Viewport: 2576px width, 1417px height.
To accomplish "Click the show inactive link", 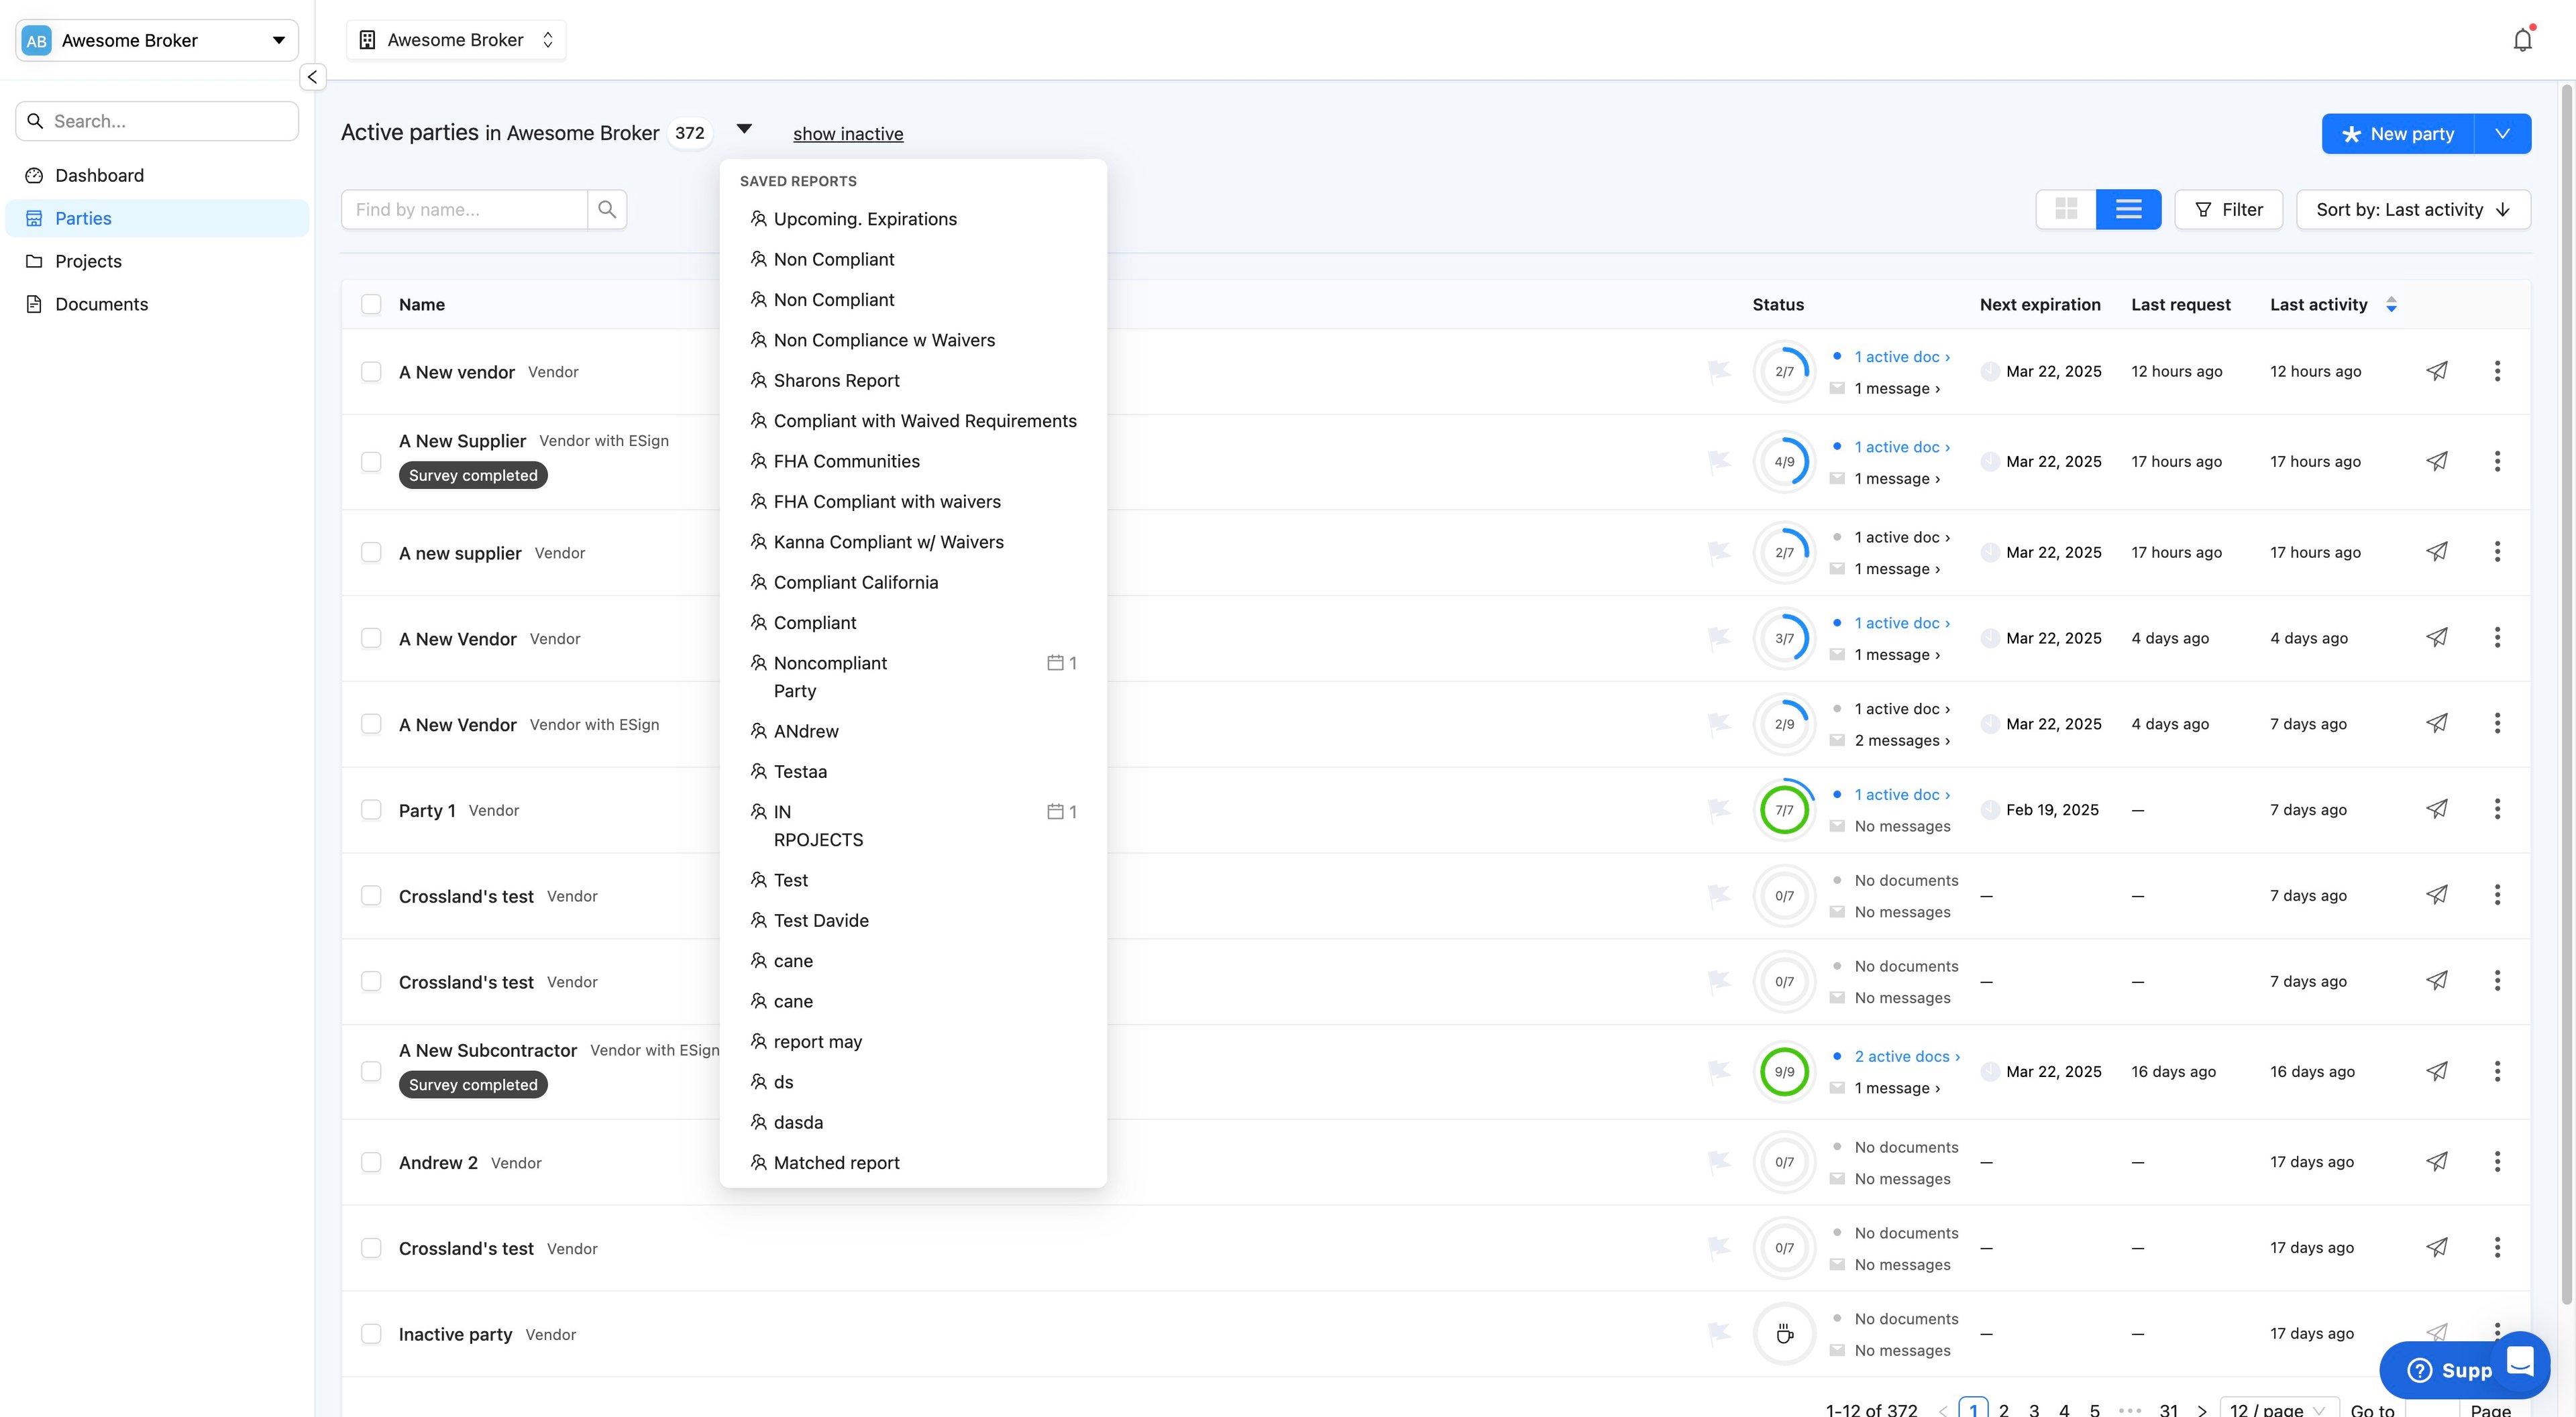I will (x=848, y=134).
